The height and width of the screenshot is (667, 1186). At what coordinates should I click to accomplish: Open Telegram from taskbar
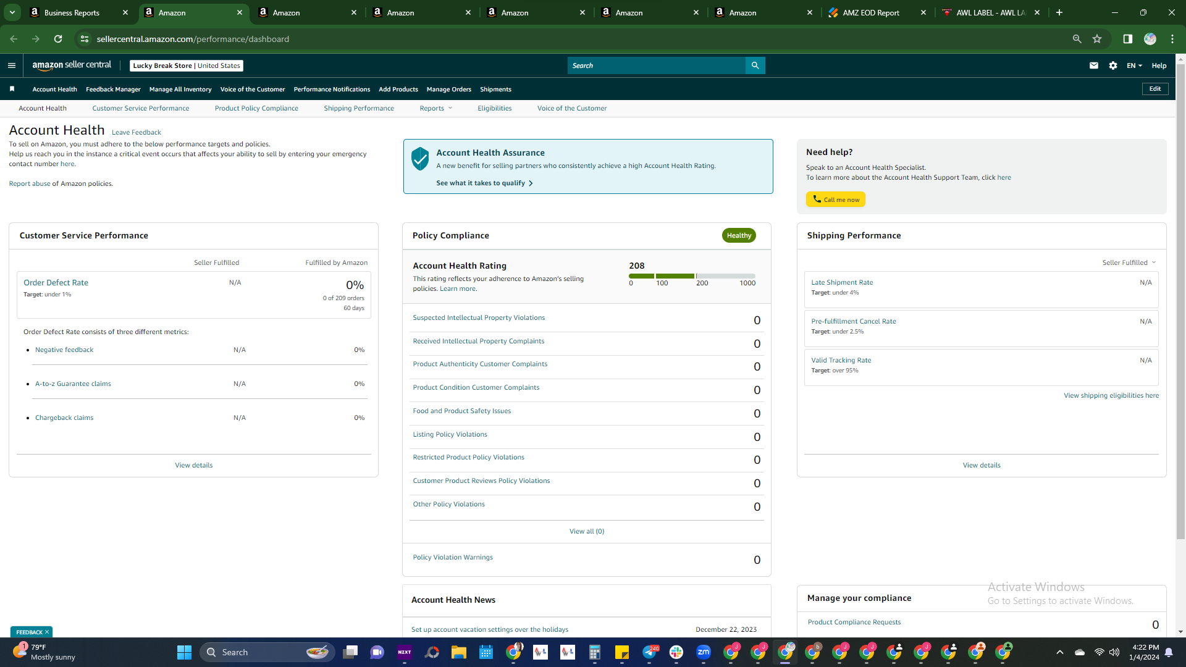649,652
